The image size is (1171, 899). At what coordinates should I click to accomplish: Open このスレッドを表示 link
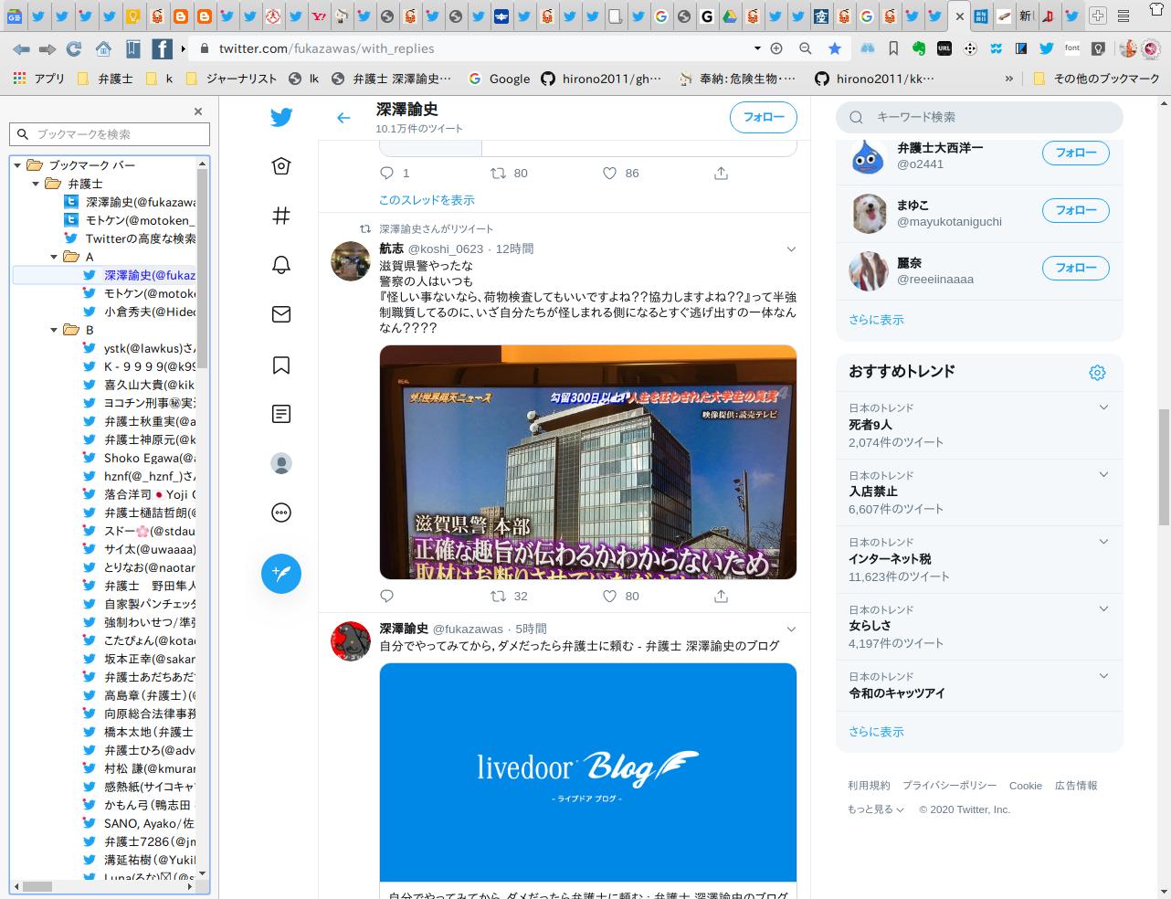427,200
